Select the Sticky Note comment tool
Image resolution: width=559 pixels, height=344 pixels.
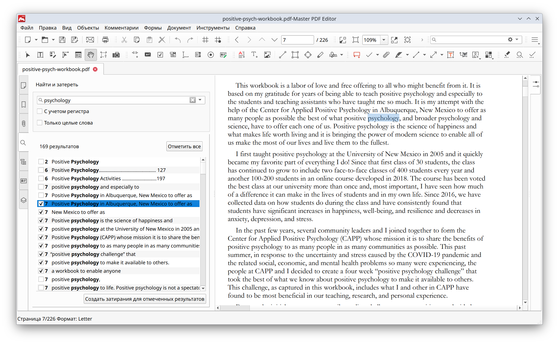click(x=357, y=55)
